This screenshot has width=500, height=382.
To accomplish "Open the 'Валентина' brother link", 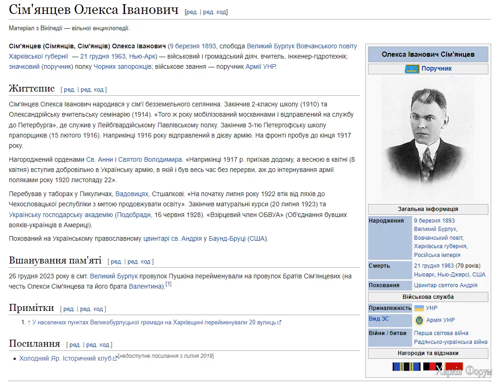I will pos(145,286).
